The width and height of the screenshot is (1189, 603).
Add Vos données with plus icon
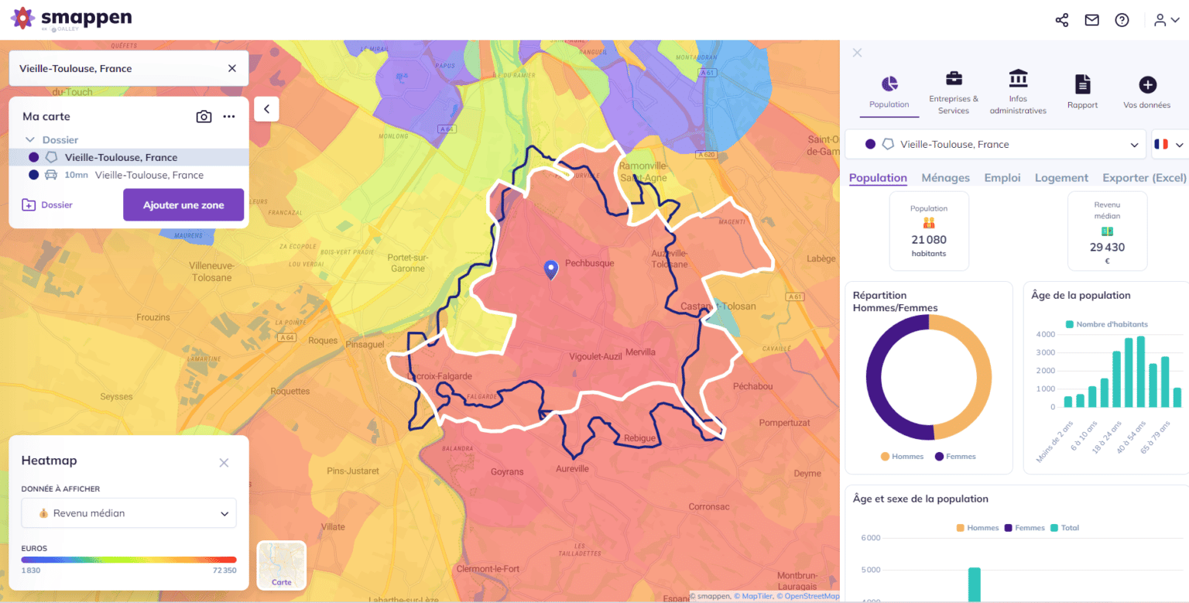click(1146, 92)
